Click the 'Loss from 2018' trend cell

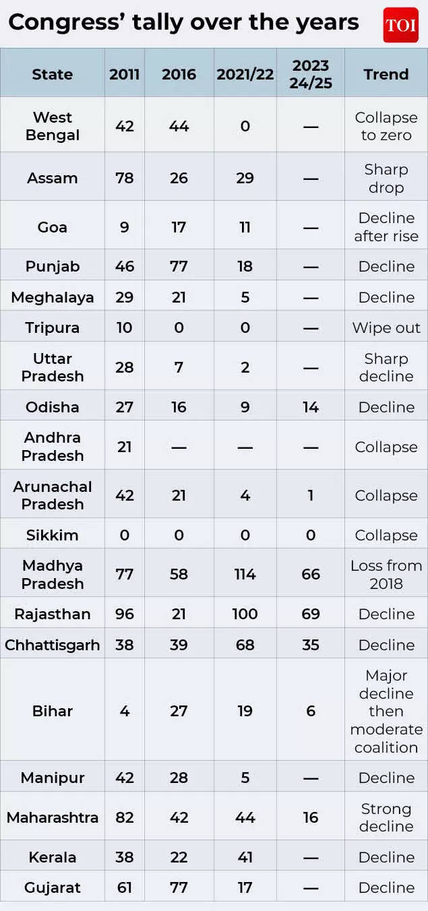click(386, 574)
